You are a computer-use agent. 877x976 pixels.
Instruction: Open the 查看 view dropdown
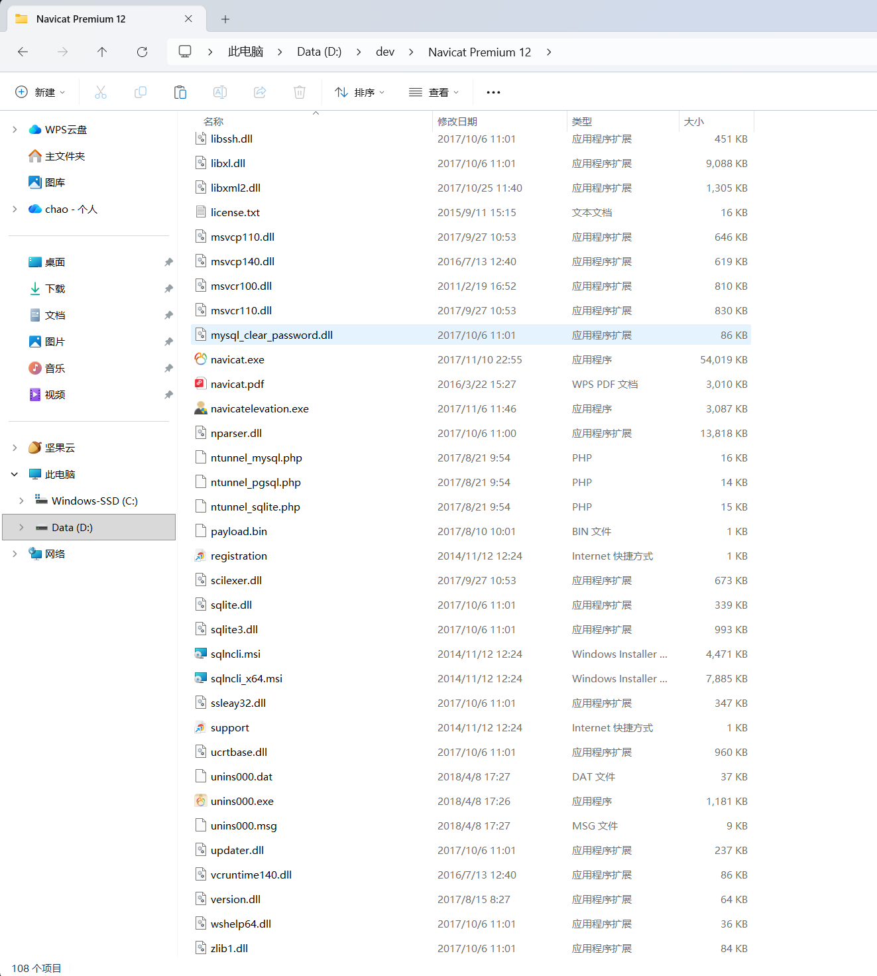coord(434,92)
